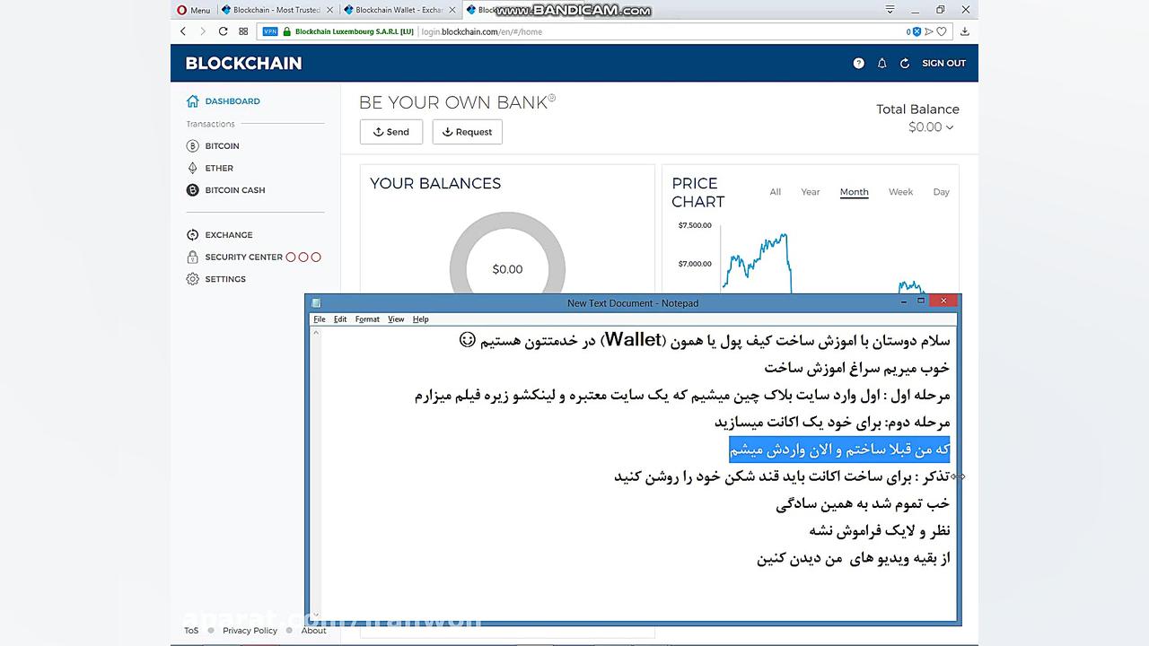Select the Year range on price chart

tap(811, 192)
